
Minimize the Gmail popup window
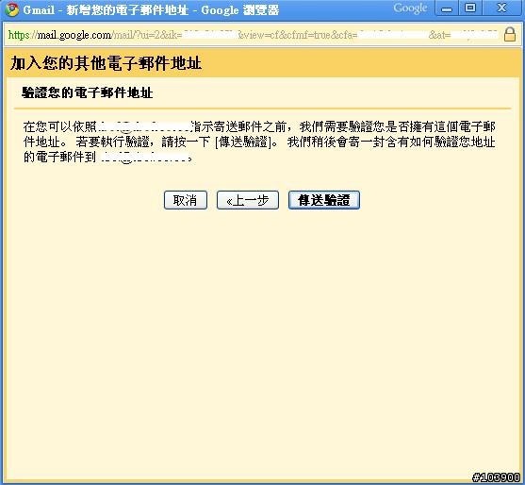point(446,8)
